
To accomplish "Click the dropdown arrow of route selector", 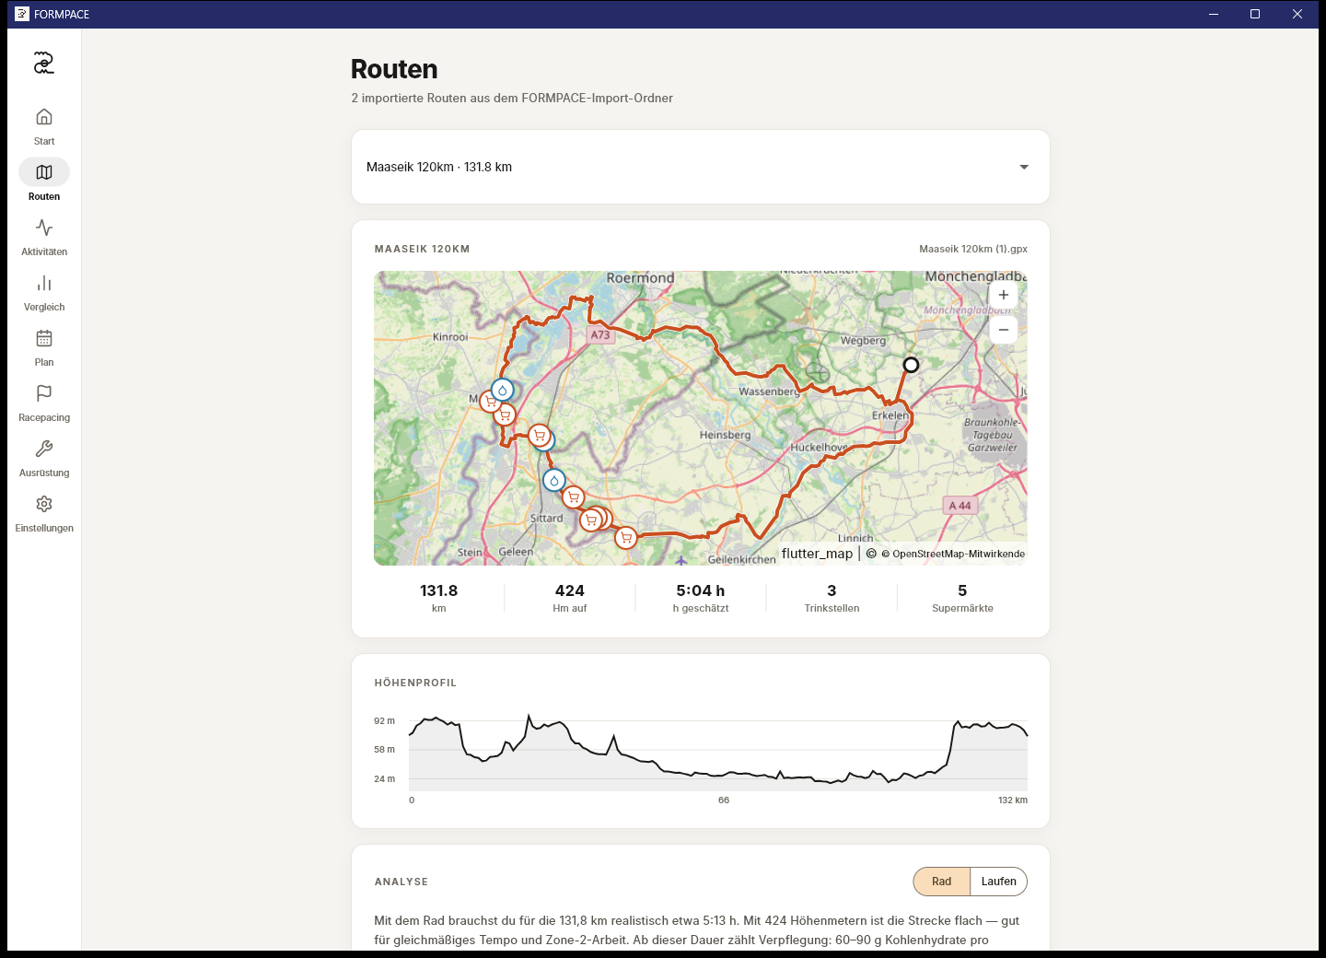I will (x=1024, y=167).
